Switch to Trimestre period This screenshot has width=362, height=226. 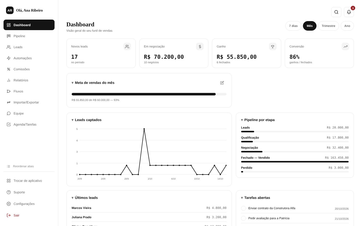tap(329, 26)
